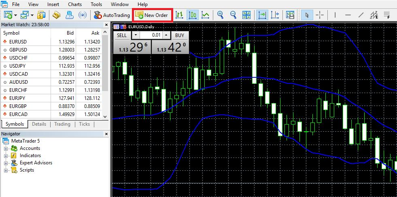Click the 1.13 42 buy price tile
The image size is (397, 197).
pos(170,47)
